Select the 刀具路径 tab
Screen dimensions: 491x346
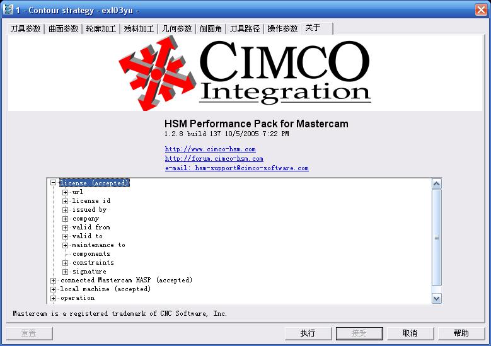(x=245, y=29)
